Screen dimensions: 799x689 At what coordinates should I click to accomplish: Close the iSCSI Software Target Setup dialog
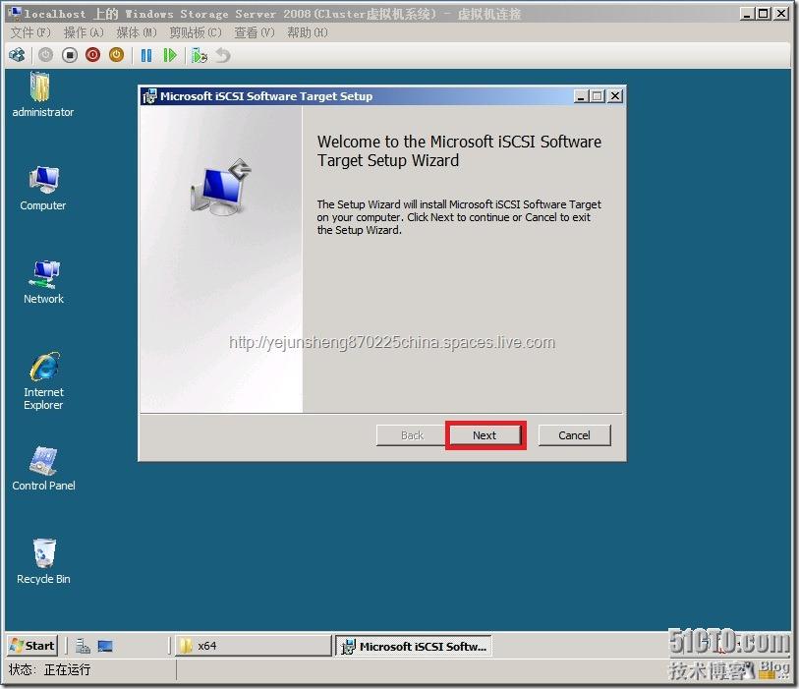(615, 95)
